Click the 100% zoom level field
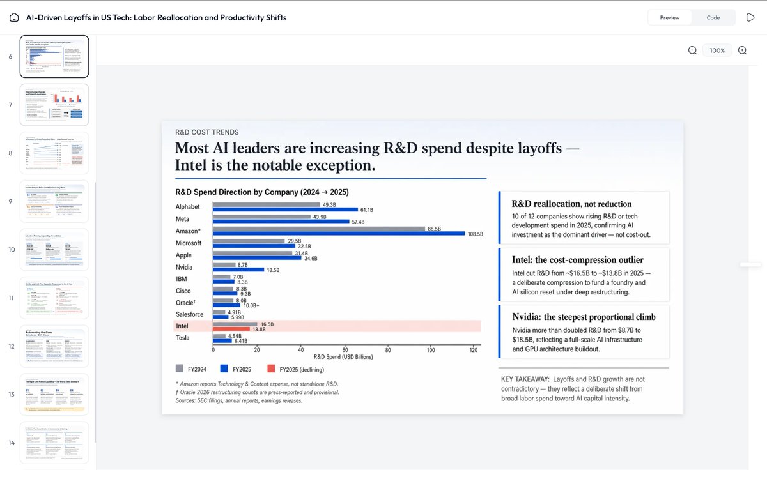Viewport: 767px width, 479px height. point(717,50)
